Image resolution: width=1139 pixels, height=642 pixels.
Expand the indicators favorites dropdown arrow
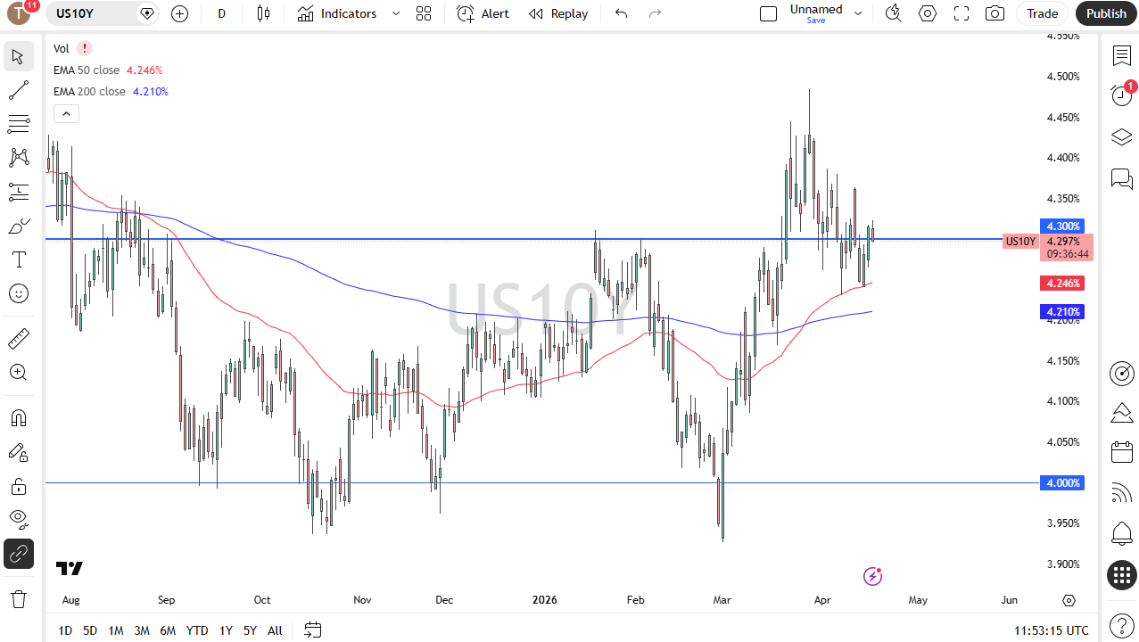click(x=396, y=13)
